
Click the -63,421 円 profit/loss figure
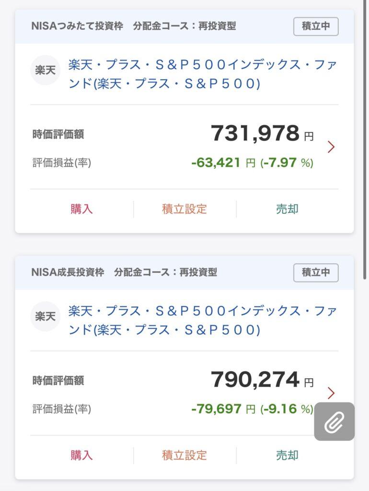coord(223,163)
